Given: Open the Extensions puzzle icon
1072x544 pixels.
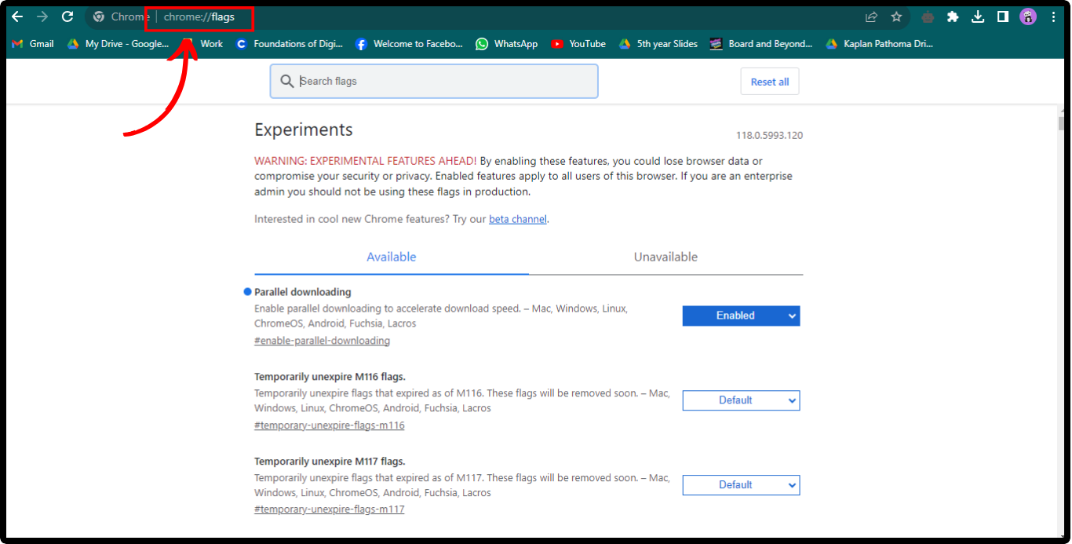Looking at the screenshot, I should pyautogui.click(x=953, y=16).
